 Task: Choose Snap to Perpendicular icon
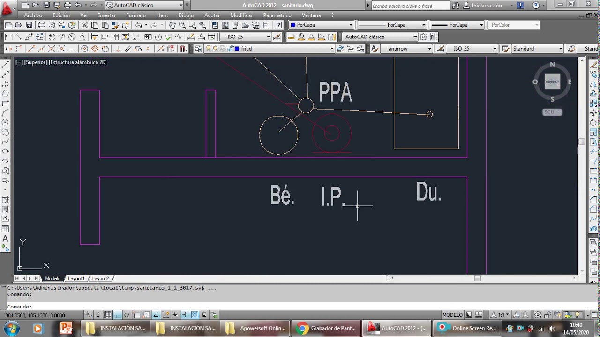tap(117, 49)
